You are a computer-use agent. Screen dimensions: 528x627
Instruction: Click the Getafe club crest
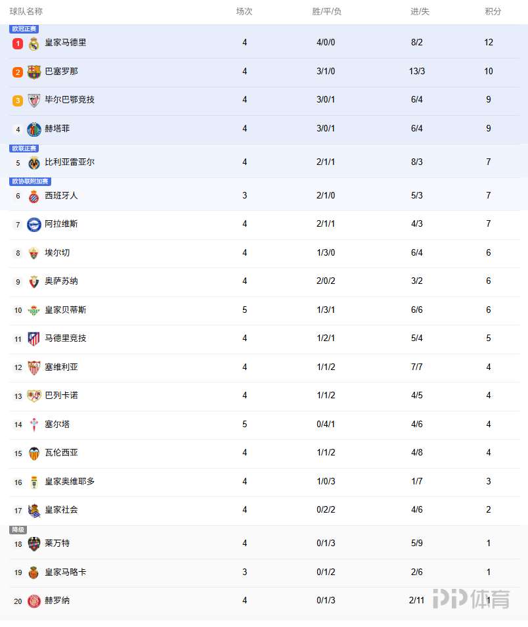pos(34,129)
